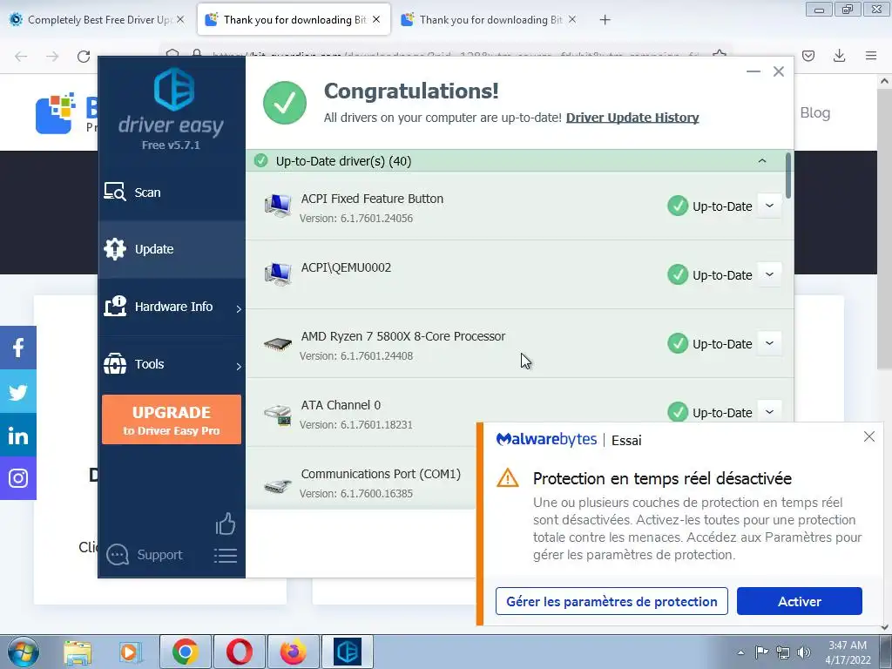The width and height of the screenshot is (892, 669).
Task: Dismiss the Malwarebytes notification
Action: pyautogui.click(x=868, y=437)
